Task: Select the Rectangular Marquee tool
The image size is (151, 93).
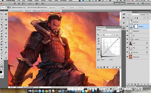Action: pos(2,17)
